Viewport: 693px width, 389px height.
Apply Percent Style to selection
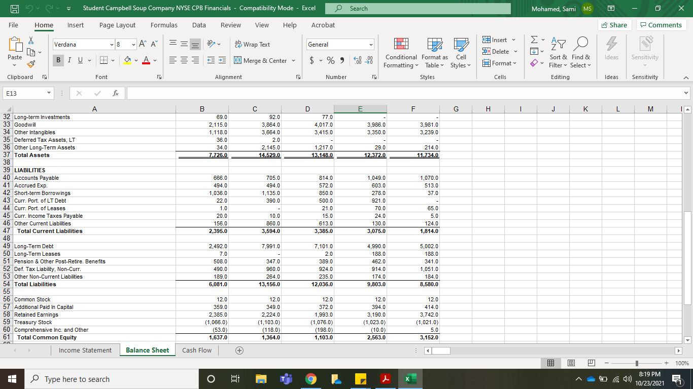click(x=330, y=60)
